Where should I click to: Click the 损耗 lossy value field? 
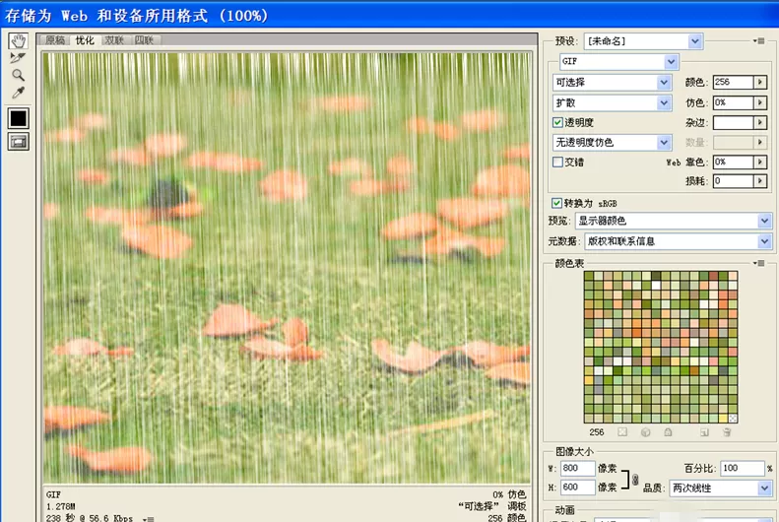click(x=734, y=181)
